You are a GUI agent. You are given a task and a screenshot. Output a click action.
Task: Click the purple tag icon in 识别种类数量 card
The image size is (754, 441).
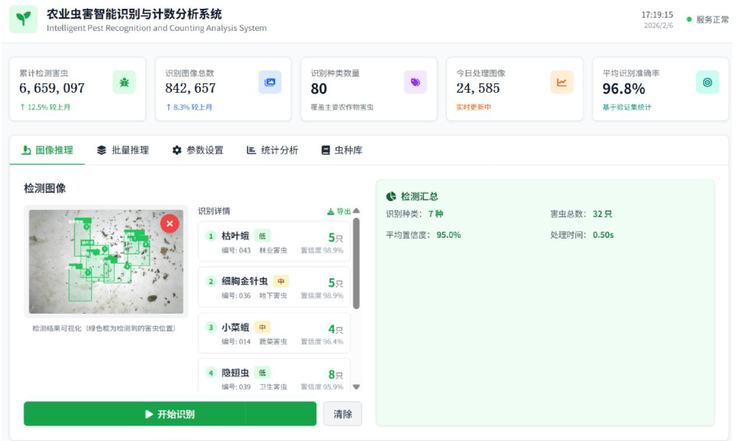point(416,82)
